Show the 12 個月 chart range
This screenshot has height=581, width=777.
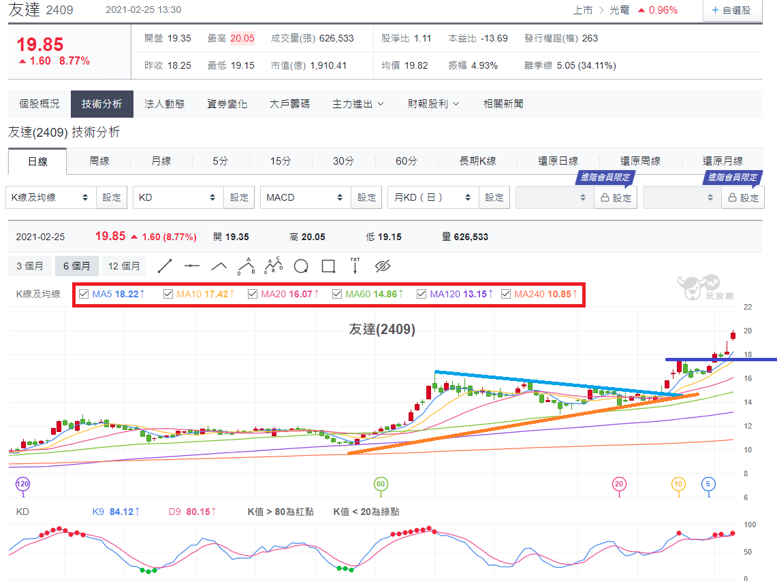click(124, 266)
